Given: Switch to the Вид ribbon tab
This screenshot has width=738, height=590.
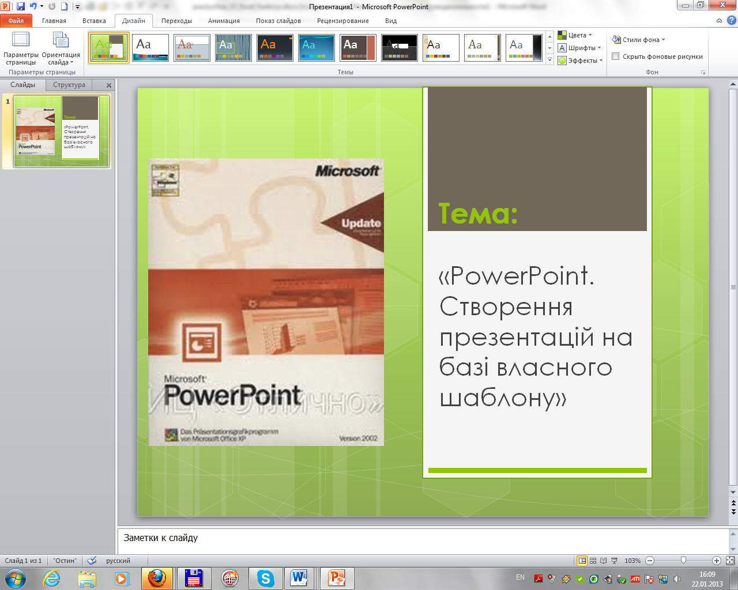Looking at the screenshot, I should pos(391,21).
